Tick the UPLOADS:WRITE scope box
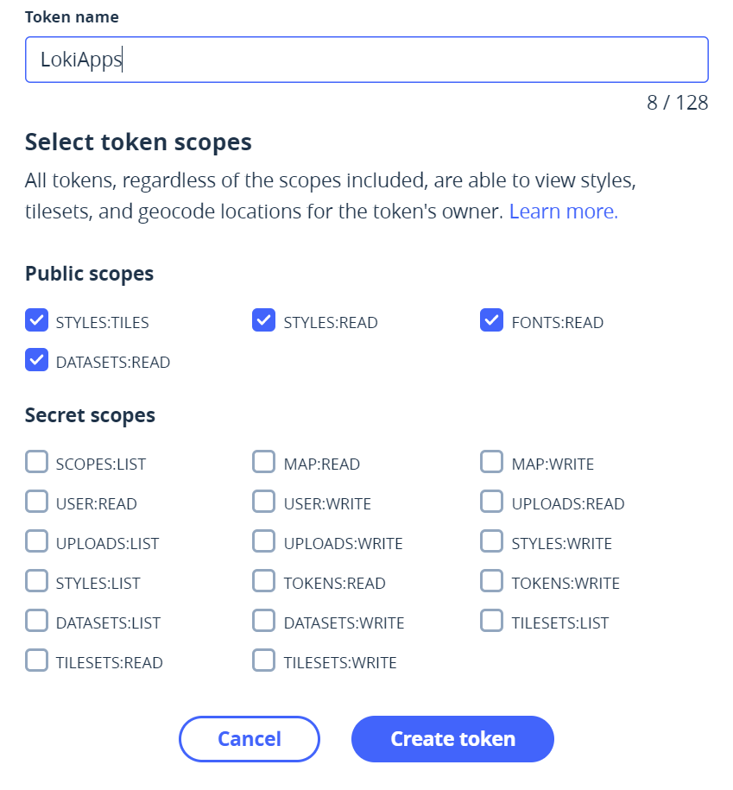The image size is (733, 790). [x=264, y=542]
